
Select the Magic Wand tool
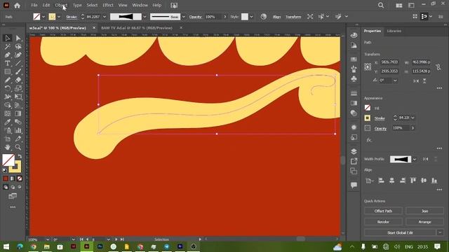8,46
